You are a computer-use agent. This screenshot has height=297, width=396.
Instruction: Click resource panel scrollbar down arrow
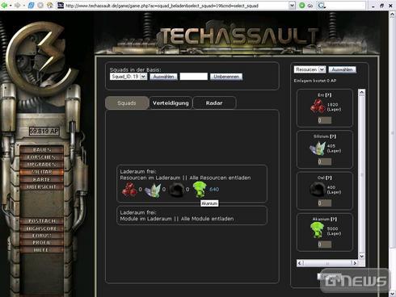[x=361, y=256]
